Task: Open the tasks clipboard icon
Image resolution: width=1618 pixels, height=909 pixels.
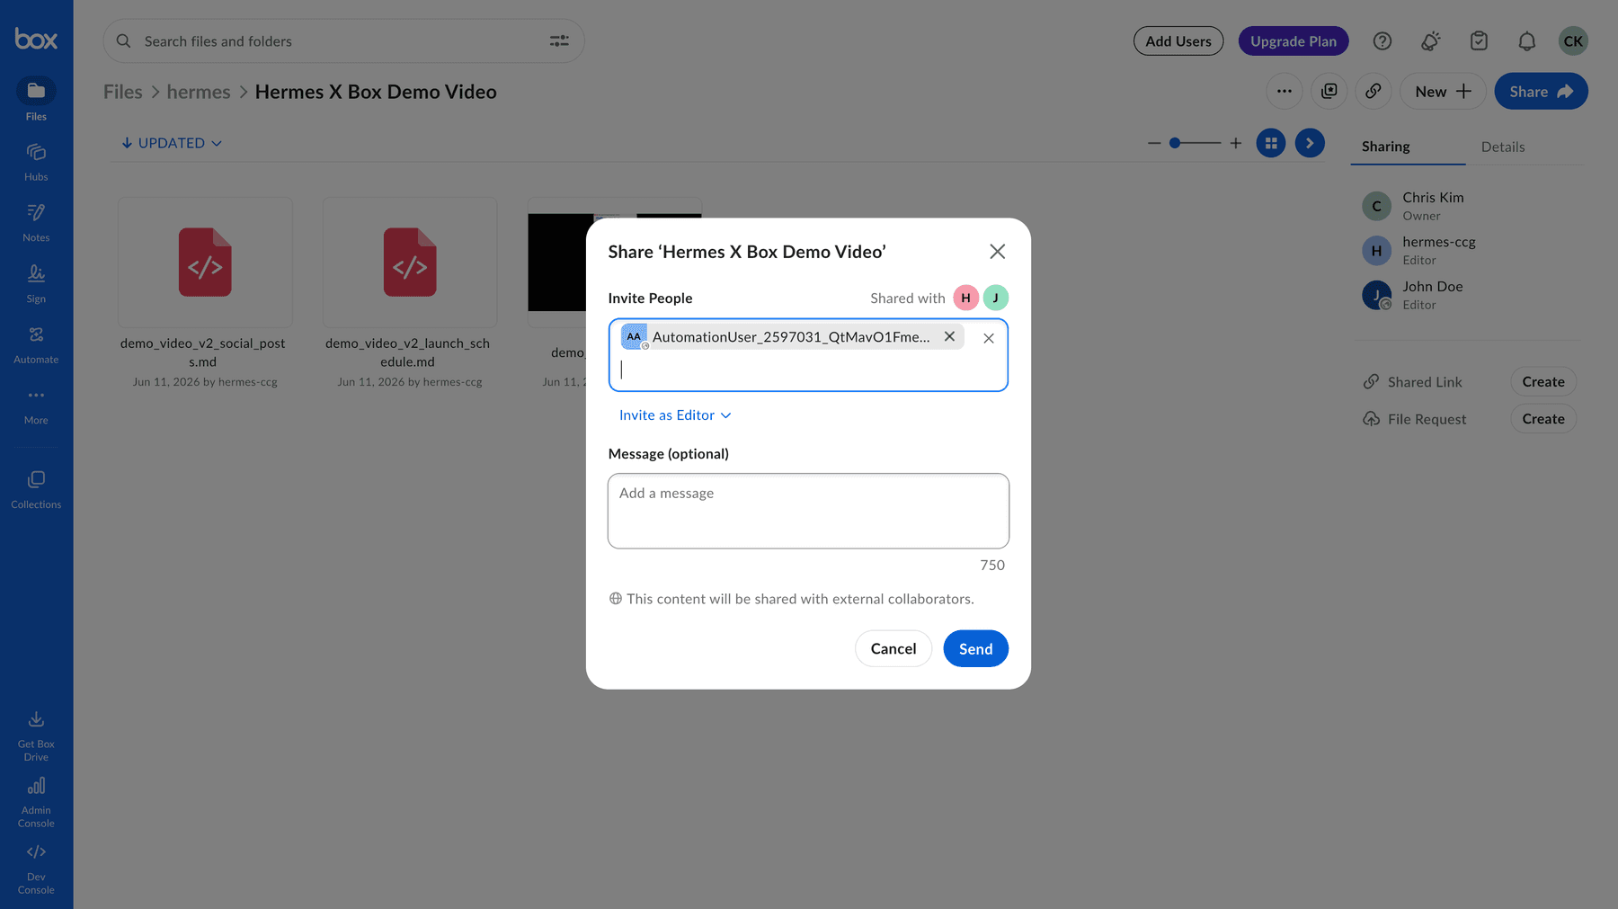Action: pos(1479,41)
